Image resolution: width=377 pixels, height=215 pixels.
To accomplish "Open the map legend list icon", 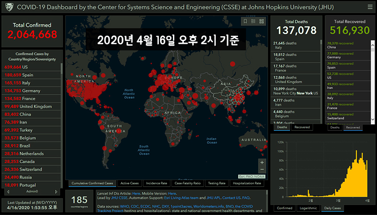I will point(254,21).
